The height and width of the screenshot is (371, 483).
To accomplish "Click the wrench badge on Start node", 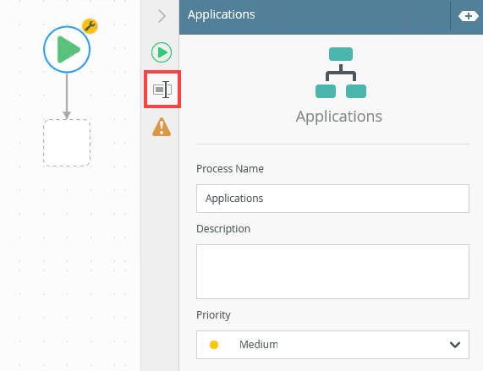I will click(90, 26).
